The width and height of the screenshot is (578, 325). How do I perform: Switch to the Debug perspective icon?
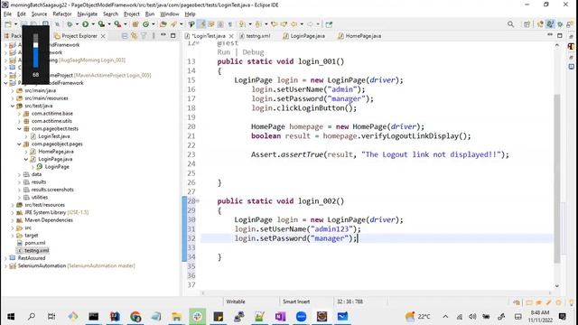560,24
